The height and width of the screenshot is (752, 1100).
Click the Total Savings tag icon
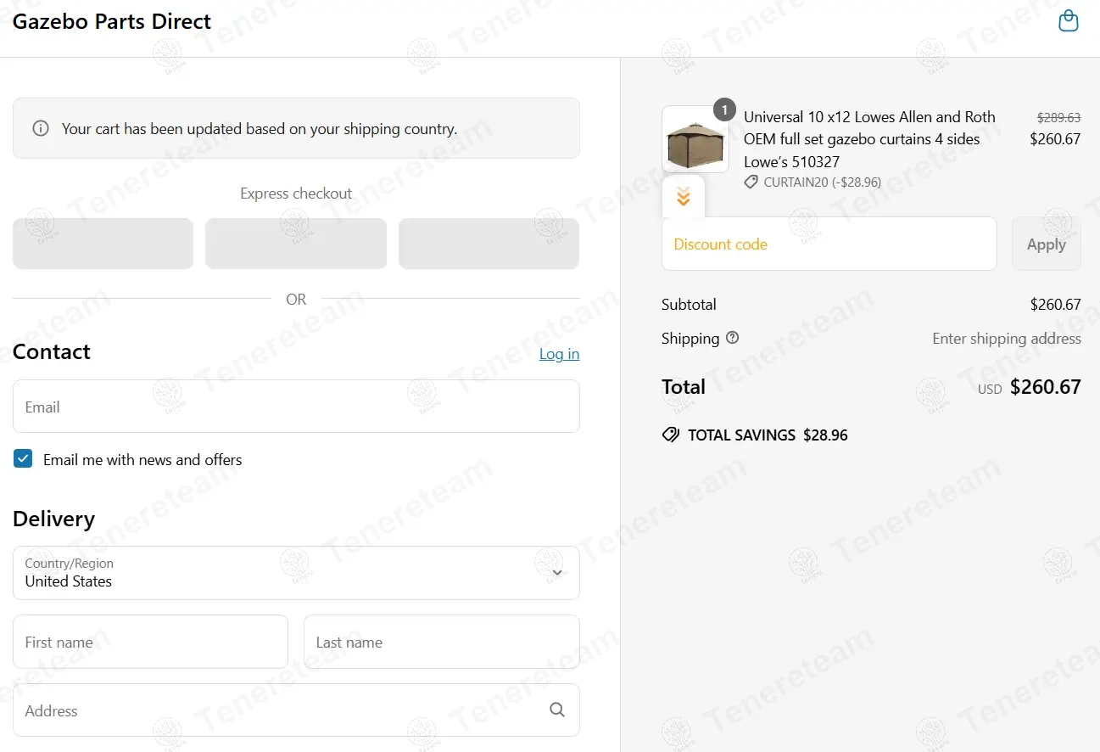pos(671,435)
